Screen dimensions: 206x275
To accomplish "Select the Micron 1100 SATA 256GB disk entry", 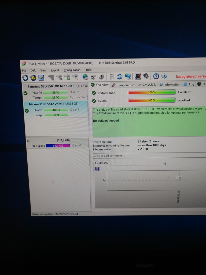I will pos(56,109).
